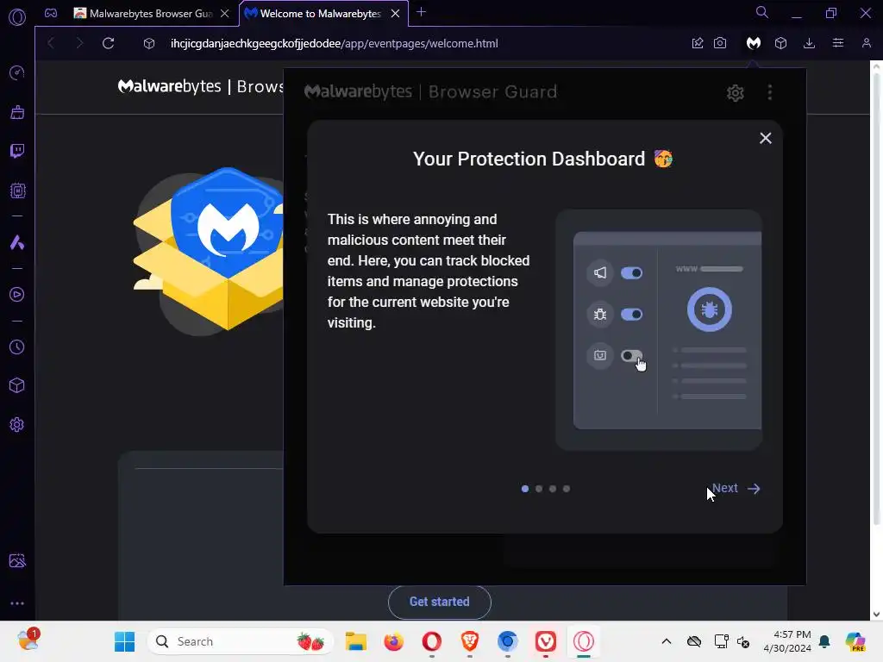Open the edit bookmark pencil icon
The height and width of the screenshot is (662, 883).
pos(697,43)
